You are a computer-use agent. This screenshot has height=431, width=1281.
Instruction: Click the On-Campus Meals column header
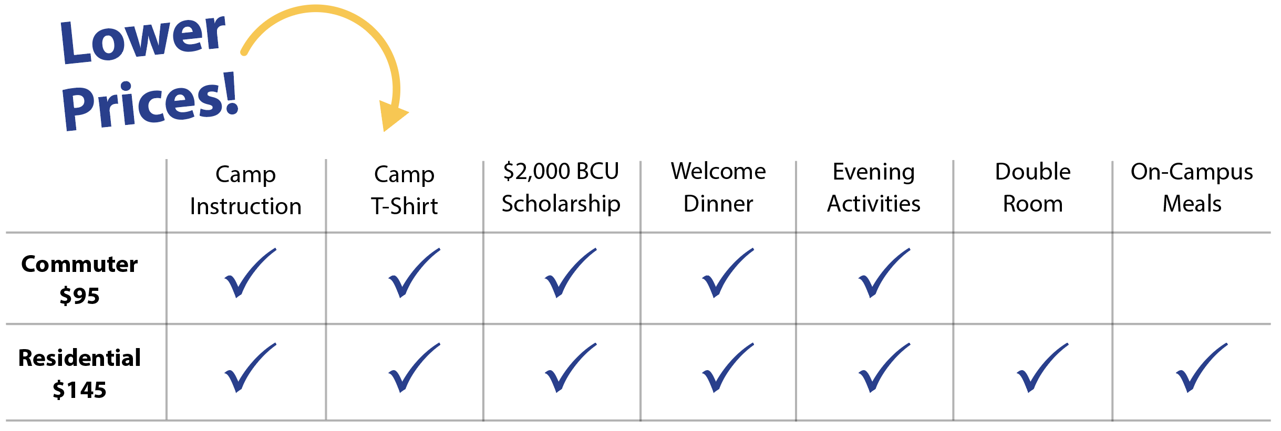click(1192, 187)
